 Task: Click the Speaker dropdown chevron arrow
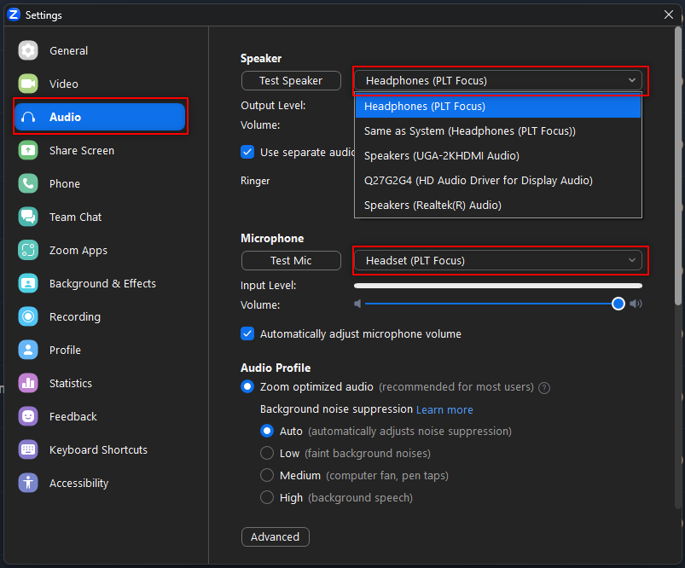coord(632,80)
